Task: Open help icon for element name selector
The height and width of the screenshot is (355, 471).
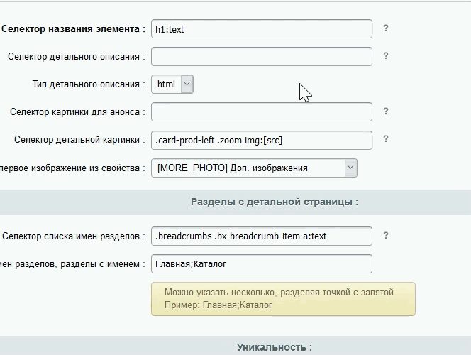Action: pyautogui.click(x=386, y=28)
